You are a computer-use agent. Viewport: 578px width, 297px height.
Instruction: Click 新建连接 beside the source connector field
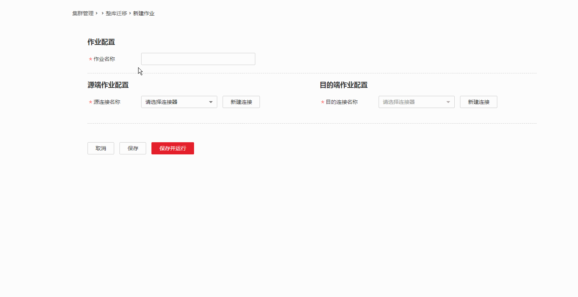pos(241,102)
